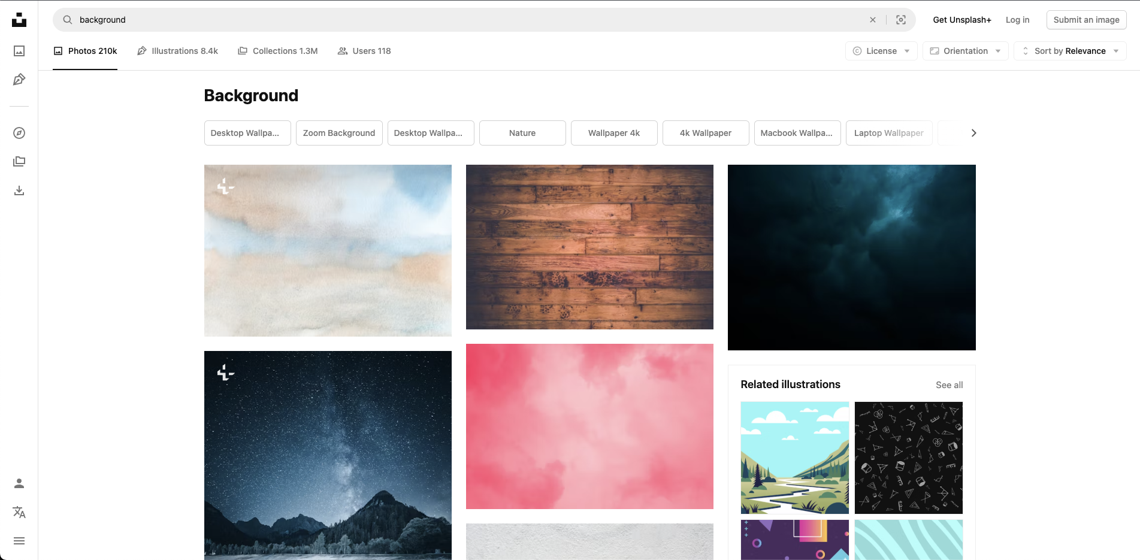Viewport: 1140px width, 560px height.
Task: Open the hamburger menu icon in the sidebar
Action: point(19,541)
